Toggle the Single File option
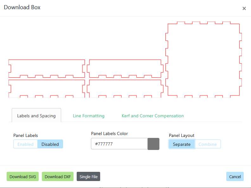This screenshot has width=251, height=188. point(88,177)
